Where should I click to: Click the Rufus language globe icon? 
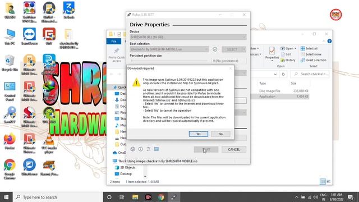[x=132, y=149]
